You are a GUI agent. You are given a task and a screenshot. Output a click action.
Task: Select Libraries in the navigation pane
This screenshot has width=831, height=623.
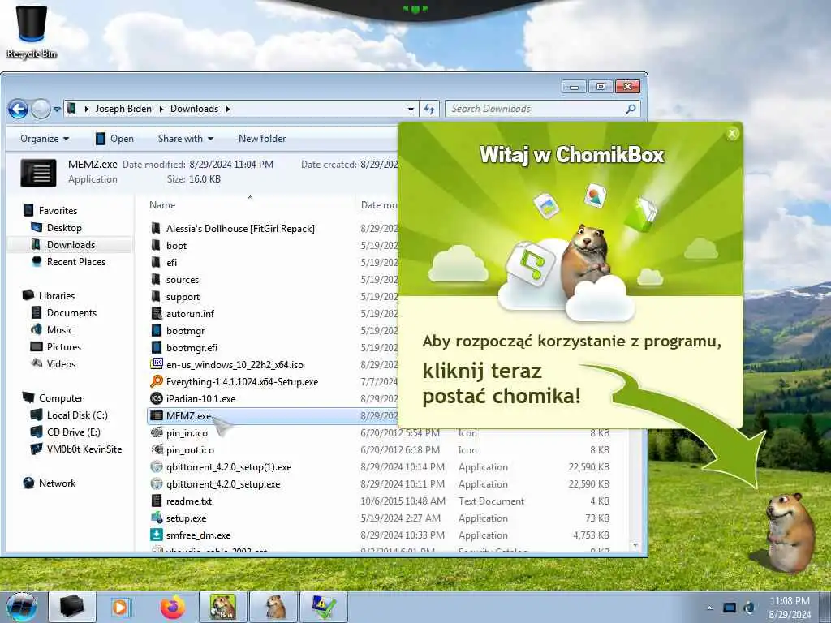pyautogui.click(x=57, y=296)
